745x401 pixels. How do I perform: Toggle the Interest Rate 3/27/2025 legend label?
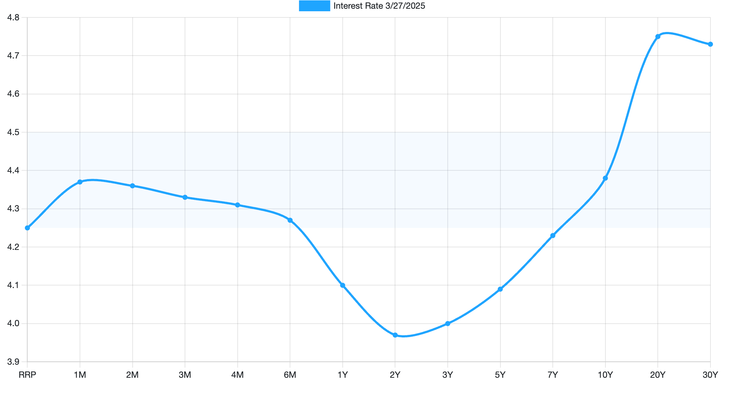point(379,6)
